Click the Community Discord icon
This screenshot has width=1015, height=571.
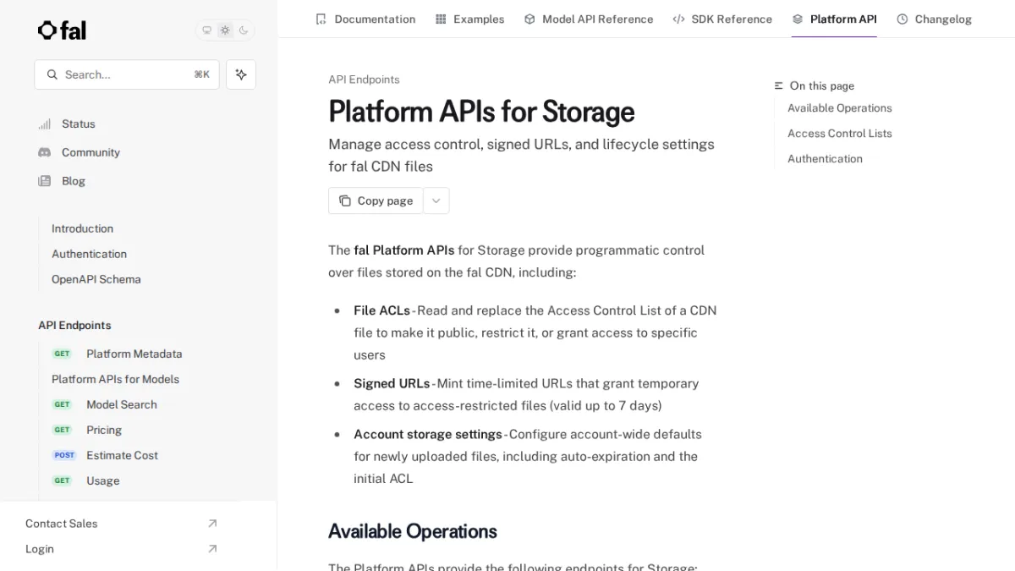click(x=44, y=152)
